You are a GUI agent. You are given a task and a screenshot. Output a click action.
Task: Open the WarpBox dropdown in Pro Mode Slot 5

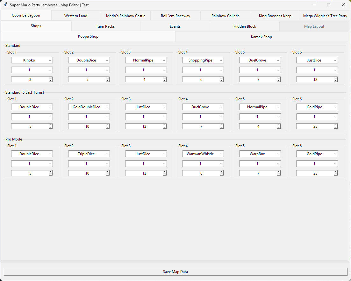pyautogui.click(x=260, y=154)
